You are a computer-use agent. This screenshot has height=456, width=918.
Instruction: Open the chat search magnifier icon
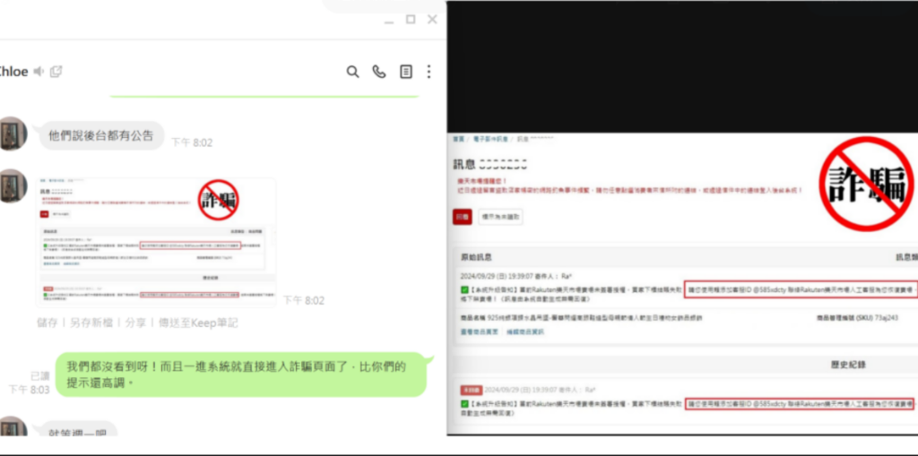click(x=352, y=72)
